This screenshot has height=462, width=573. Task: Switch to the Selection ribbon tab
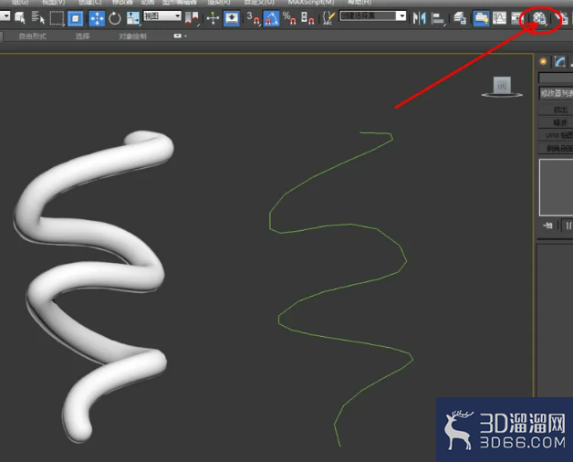[x=83, y=37]
